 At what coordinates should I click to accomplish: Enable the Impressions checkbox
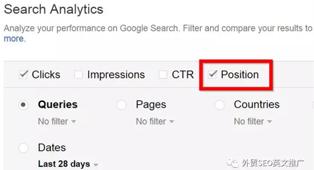click(78, 75)
